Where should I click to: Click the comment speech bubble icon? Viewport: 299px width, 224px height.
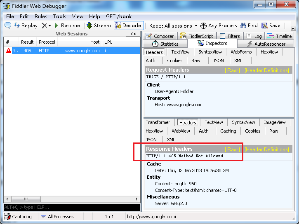tap(8, 26)
